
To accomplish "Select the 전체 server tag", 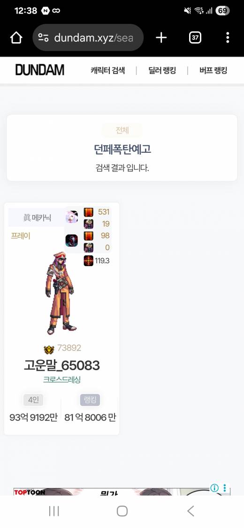I will (x=122, y=130).
